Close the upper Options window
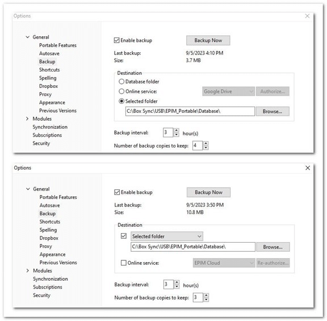The image size is (327, 321). (307, 16)
